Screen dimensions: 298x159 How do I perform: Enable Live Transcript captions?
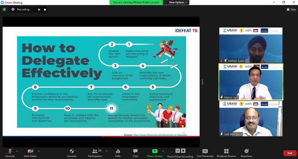(205, 151)
